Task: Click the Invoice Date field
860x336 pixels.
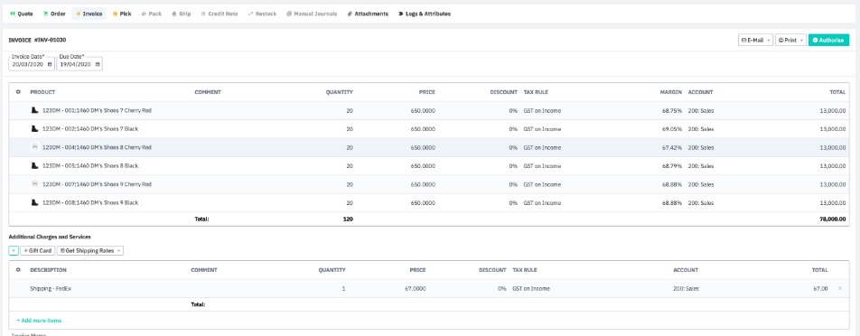Action: 32,64
